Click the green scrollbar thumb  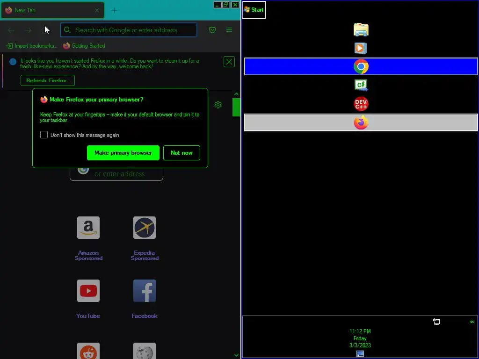[236, 107]
